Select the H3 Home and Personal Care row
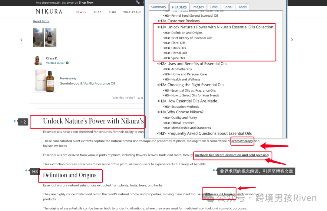The image size is (327, 211). 185,74
